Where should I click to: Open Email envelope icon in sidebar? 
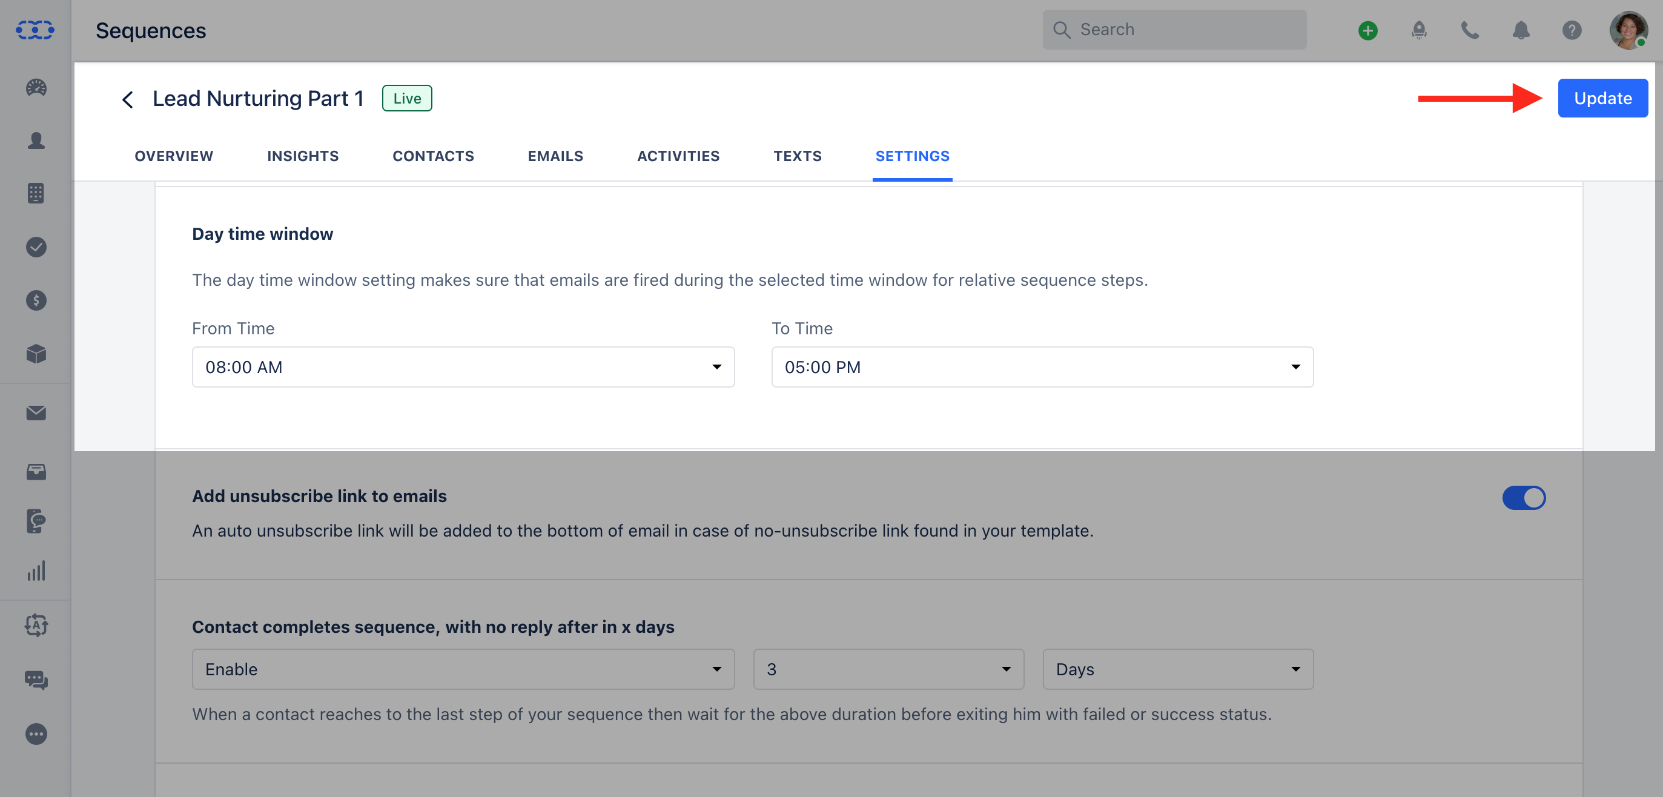click(36, 413)
